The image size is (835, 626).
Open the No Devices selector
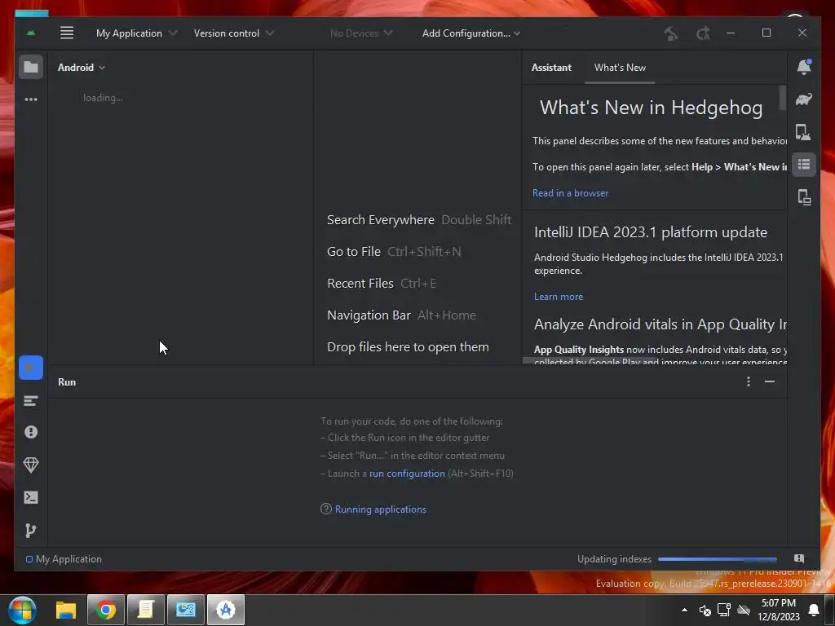361,33
